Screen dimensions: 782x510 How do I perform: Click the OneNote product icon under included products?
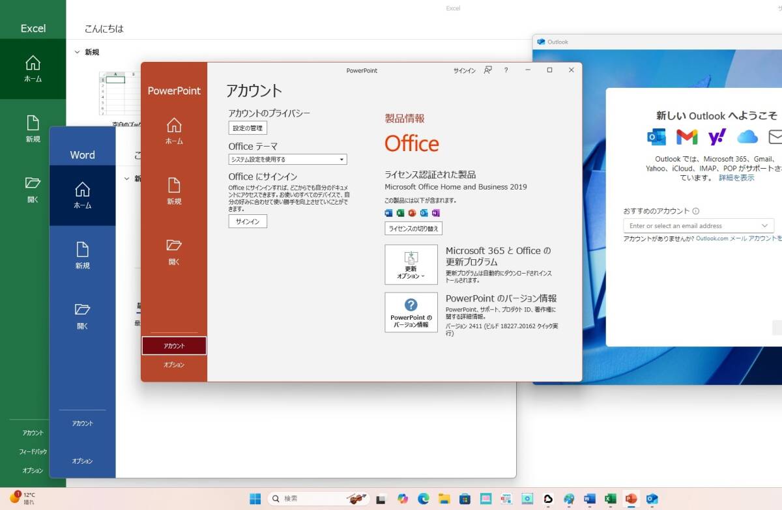point(435,213)
